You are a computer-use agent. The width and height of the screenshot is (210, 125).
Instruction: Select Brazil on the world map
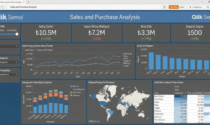tap(111, 112)
